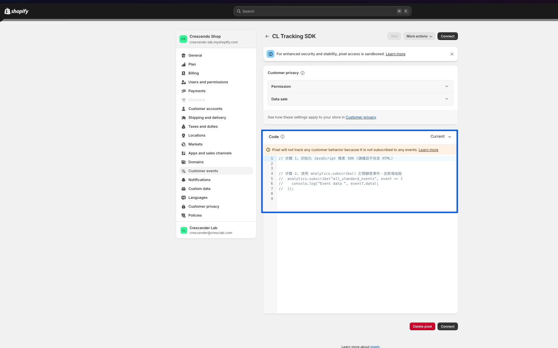
Task: Click the Search input field
Action: point(319,11)
